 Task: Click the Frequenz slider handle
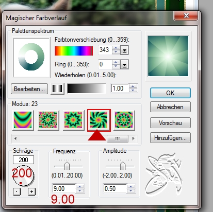click(x=67, y=166)
